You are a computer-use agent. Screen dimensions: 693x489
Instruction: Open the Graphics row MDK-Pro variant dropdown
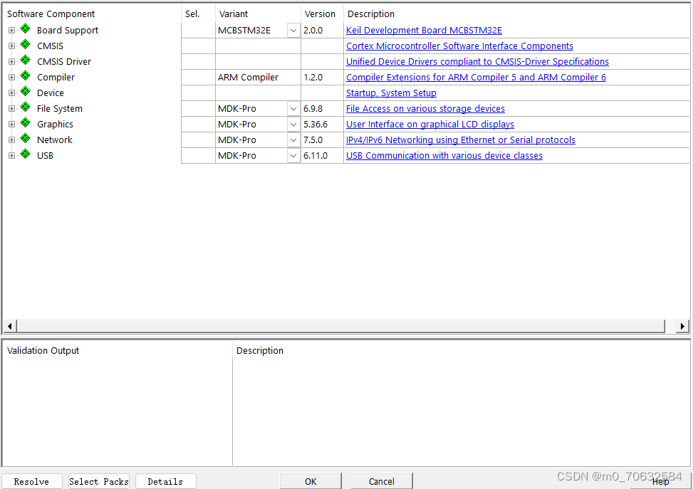(x=293, y=124)
